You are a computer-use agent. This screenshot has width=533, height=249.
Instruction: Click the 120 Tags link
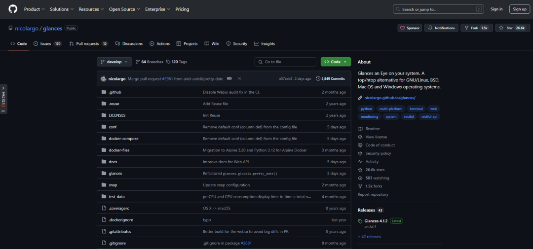(x=177, y=62)
